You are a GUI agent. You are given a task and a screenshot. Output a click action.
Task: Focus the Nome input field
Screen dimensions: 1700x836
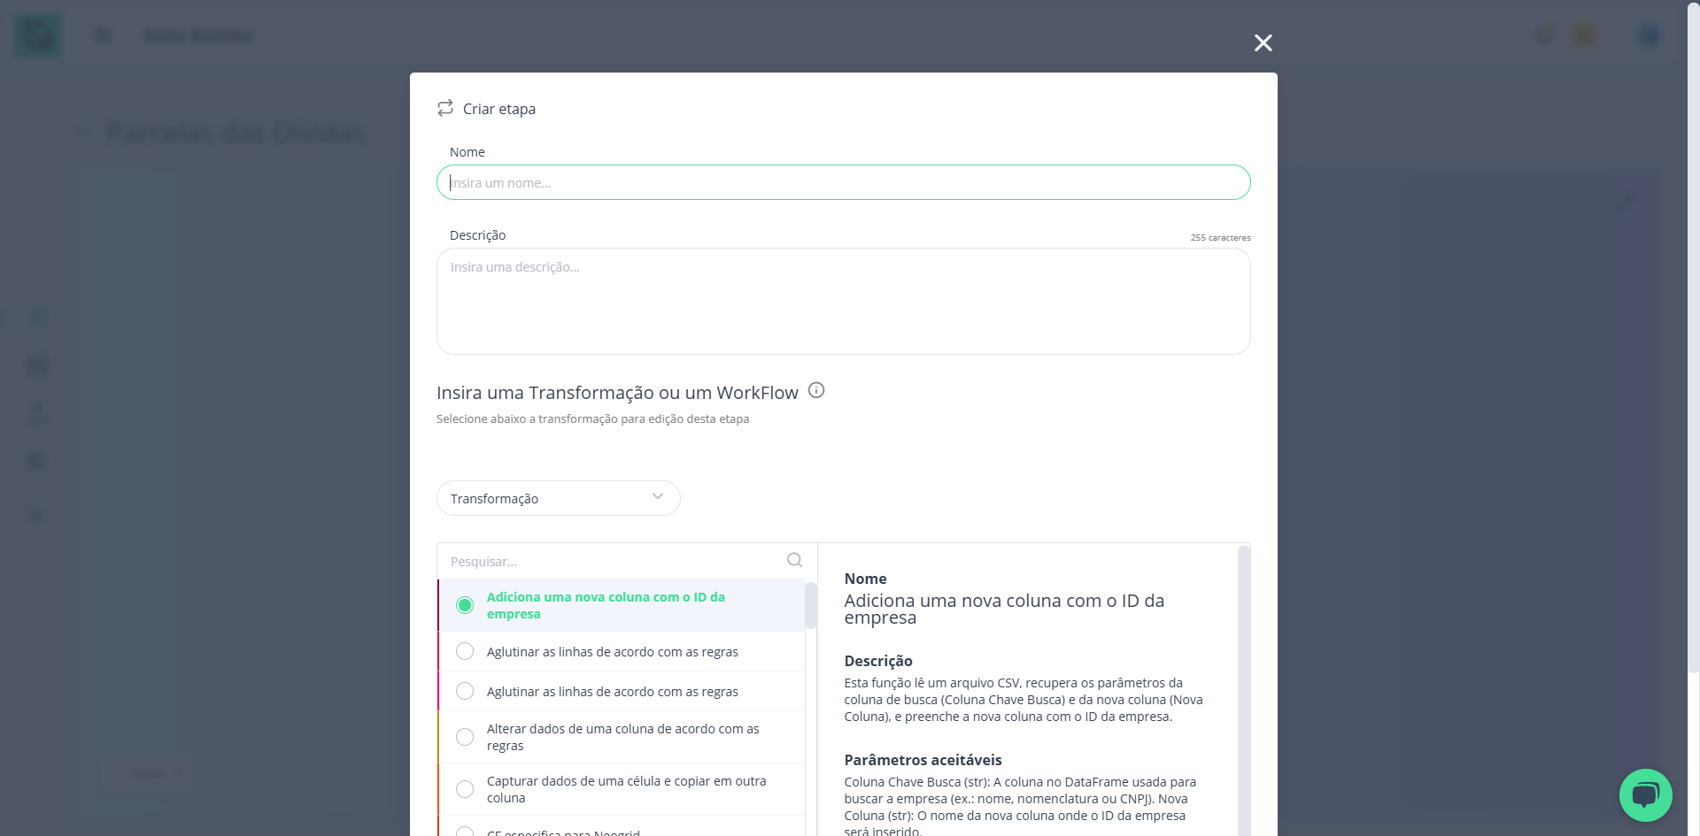pos(843,182)
